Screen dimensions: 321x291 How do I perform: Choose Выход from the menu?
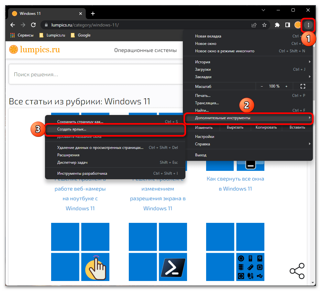tap(248, 155)
